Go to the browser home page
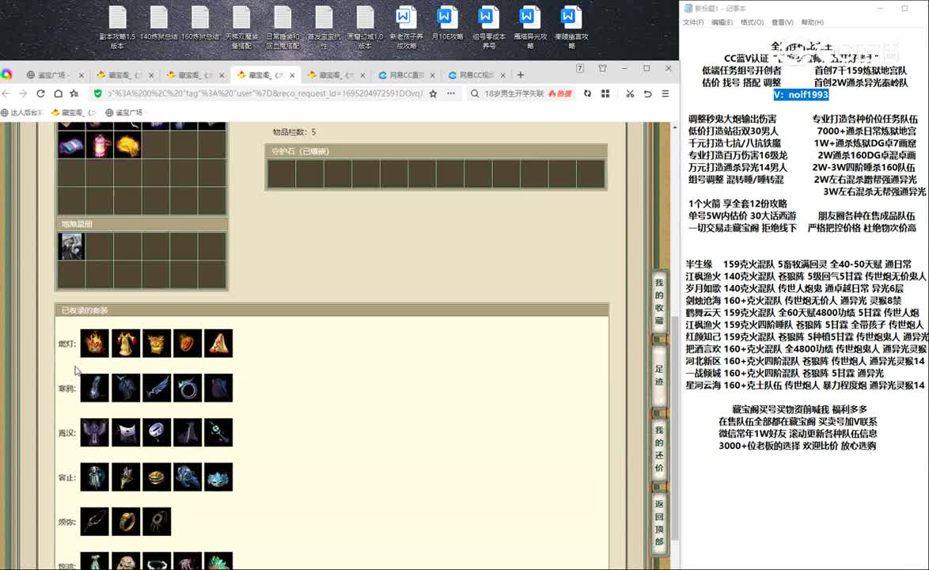 pos(58,93)
